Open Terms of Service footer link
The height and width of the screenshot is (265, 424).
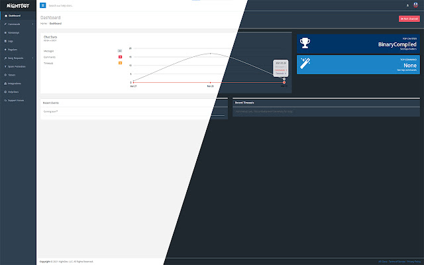[x=397, y=262]
